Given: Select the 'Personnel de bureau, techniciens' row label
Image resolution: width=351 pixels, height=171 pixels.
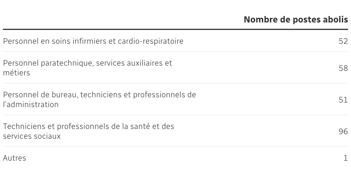Looking at the screenshot, I should pos(100,99).
